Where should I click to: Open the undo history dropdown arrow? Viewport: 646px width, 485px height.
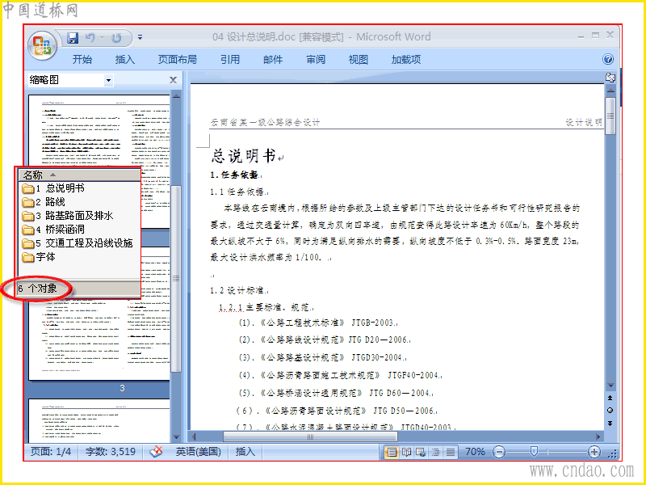[102, 38]
